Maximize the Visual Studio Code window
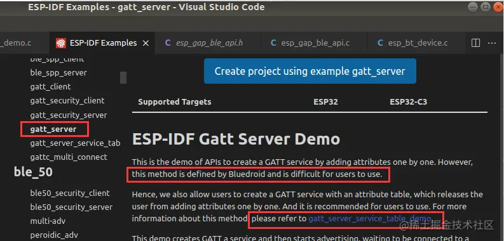Viewport: 504px width, 241px height. tap(486, 7)
